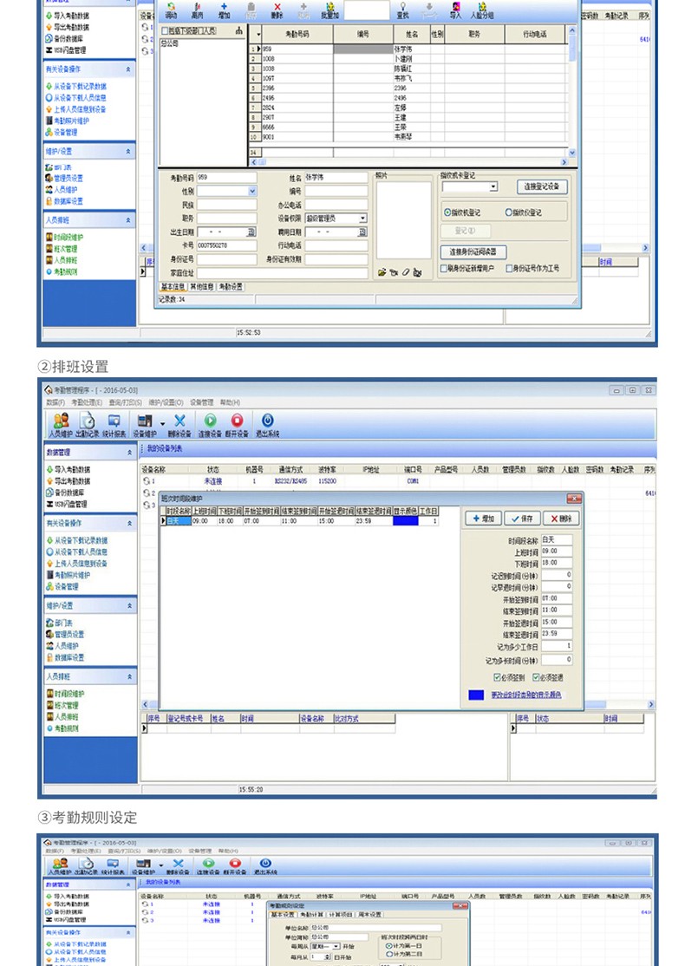This screenshot has height=966, width=685.
Task: Click 删除设备 X icon in 排班设置 window
Action: click(x=179, y=421)
